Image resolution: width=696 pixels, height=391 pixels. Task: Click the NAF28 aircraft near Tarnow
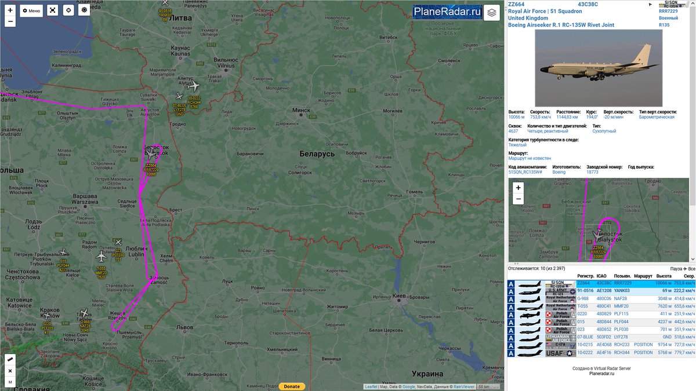85,313
